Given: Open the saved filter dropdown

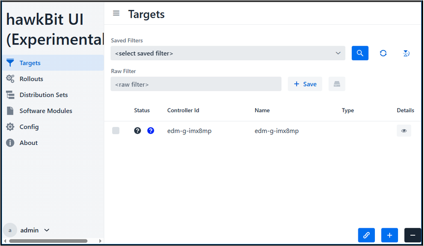Looking at the screenshot, I should (227, 53).
